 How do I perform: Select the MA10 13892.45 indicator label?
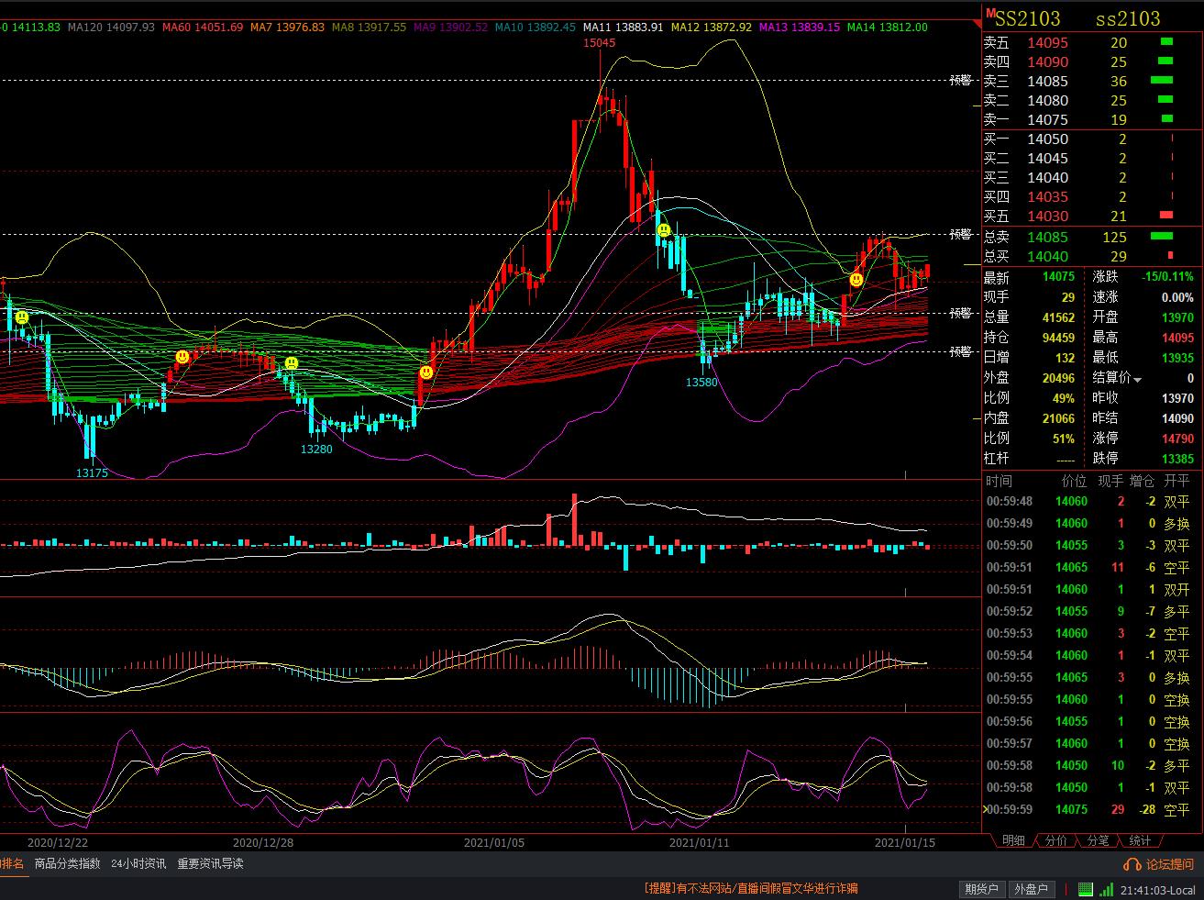(x=536, y=28)
